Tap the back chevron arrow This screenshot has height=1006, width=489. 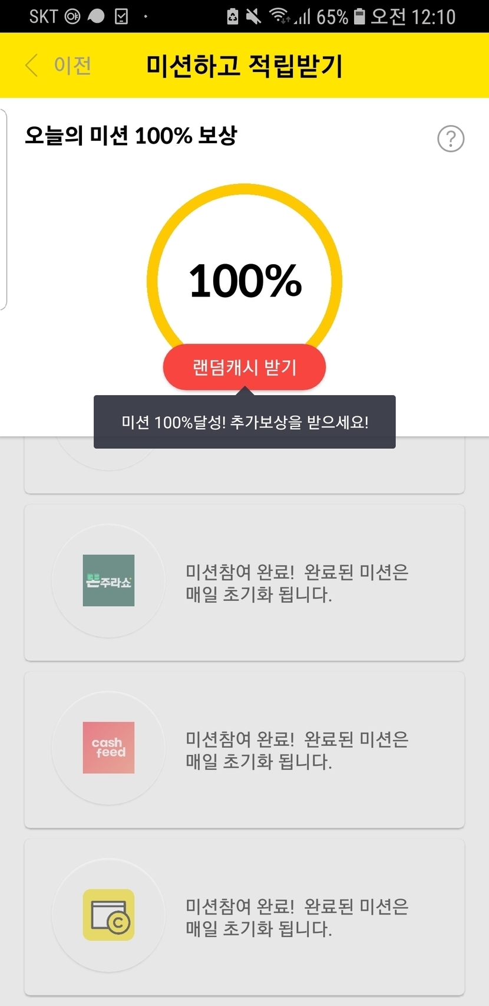32,65
